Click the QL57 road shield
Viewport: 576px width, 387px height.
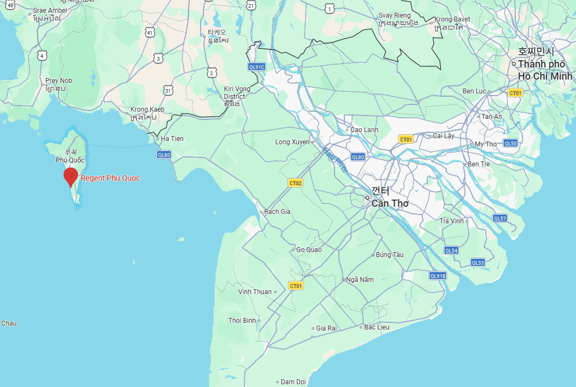pos(500,218)
